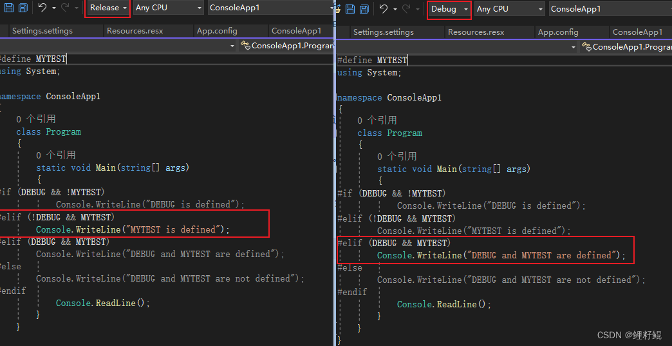Click 'using System;' line in Debug window
The height and width of the screenshot is (346, 672).
[x=370, y=72]
